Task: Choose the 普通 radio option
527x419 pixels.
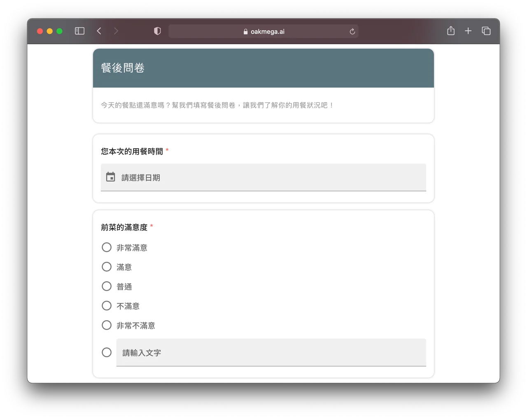Action: coord(107,286)
